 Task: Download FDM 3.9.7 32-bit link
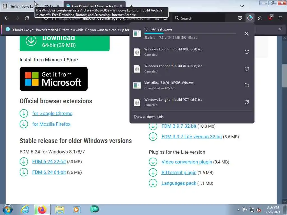(x=179, y=126)
